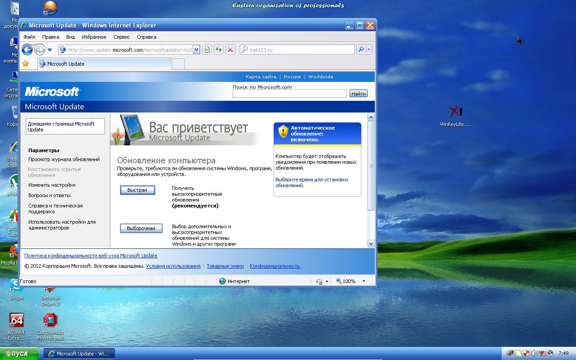The width and height of the screenshot is (576, 360).
Task: Click the VirtualBox cube tray icon
Action: tap(550, 353)
